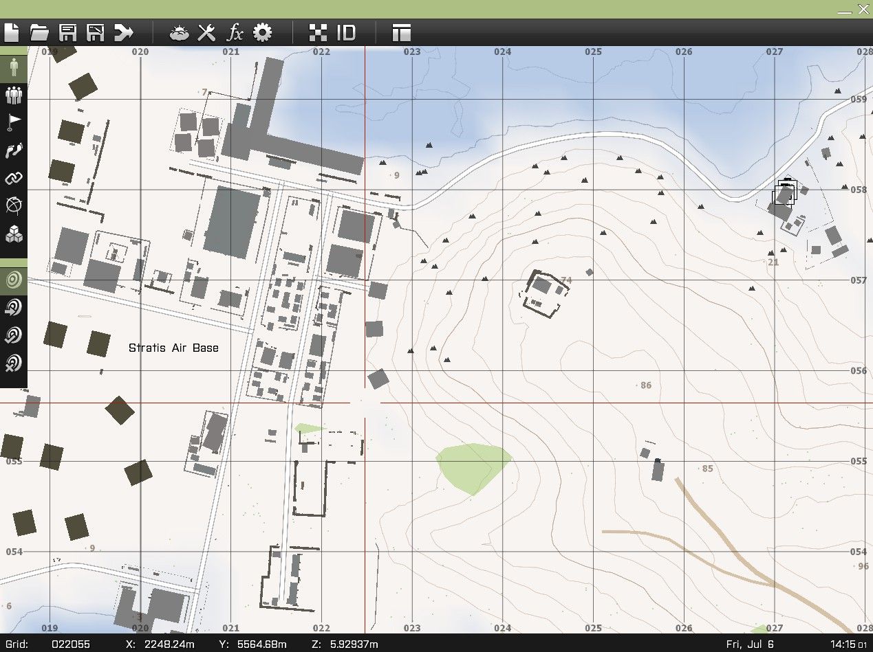Open the fx functions viewer

point(235,32)
